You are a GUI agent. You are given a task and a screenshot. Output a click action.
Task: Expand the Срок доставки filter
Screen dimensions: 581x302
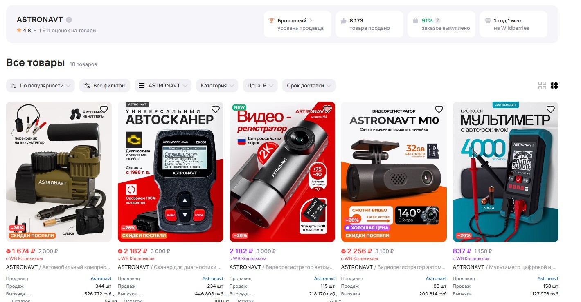tap(309, 86)
